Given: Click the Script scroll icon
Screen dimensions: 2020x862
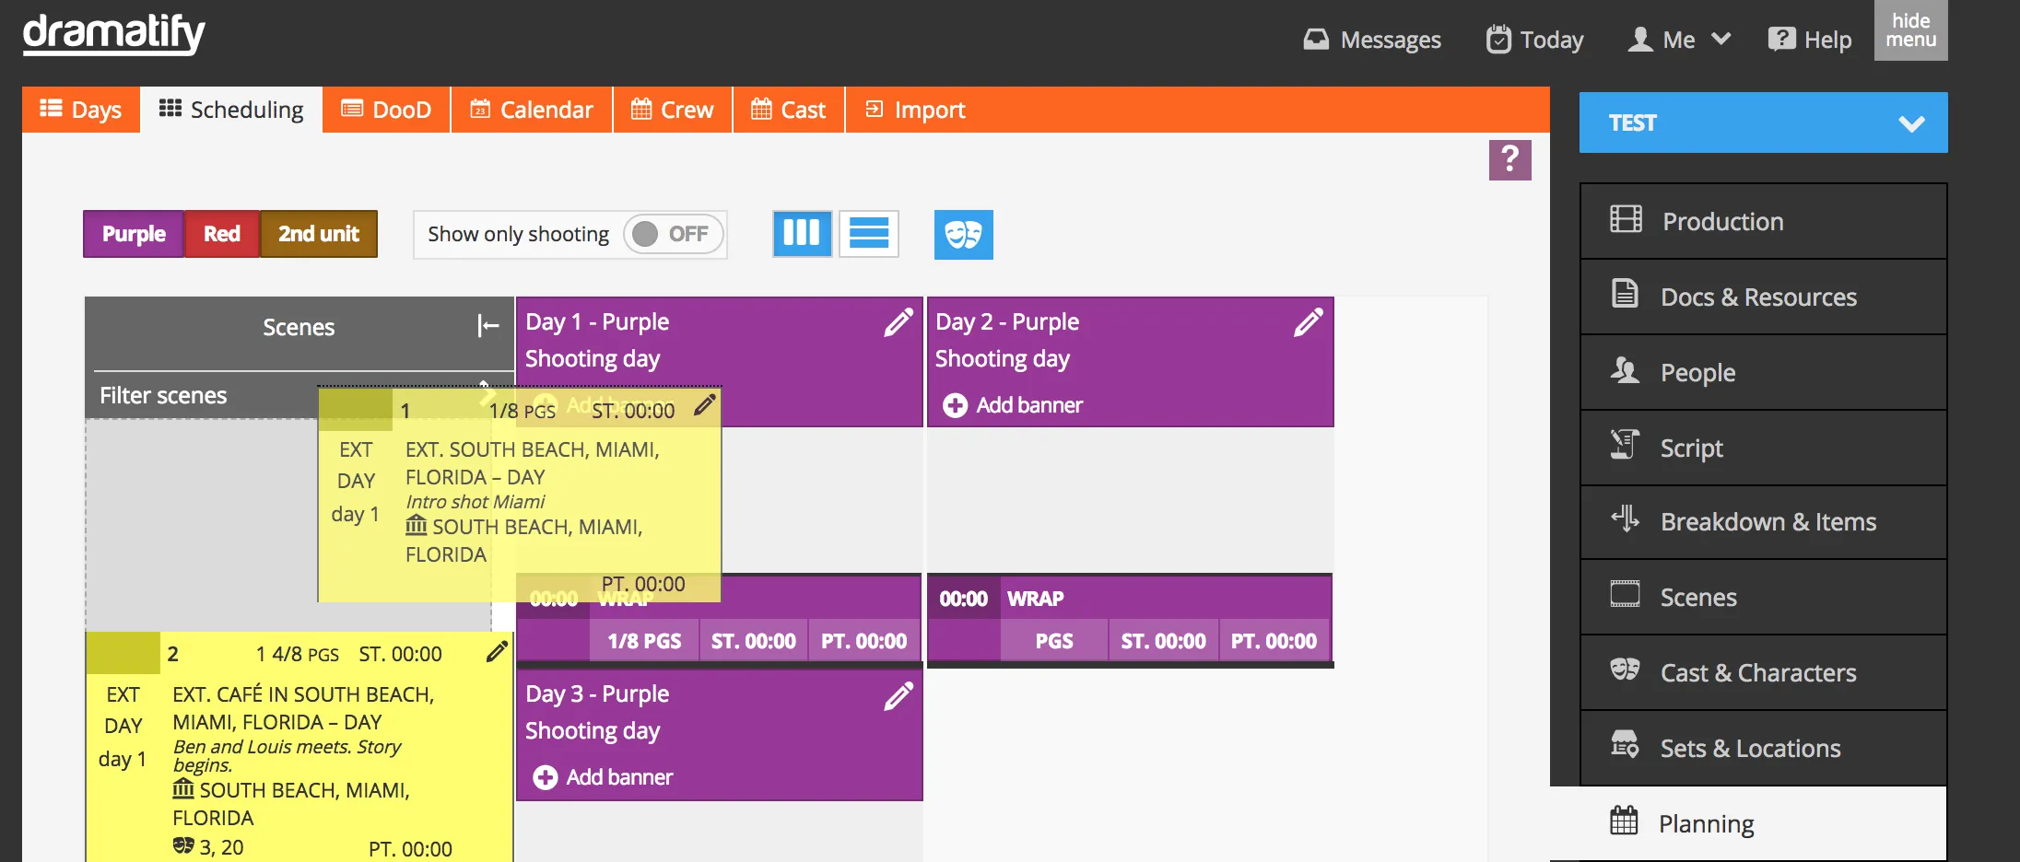Looking at the screenshot, I should tap(1625, 444).
